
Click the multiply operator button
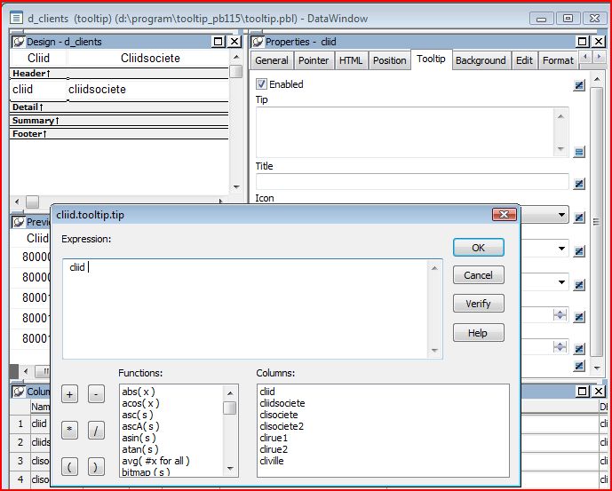tap(69, 430)
